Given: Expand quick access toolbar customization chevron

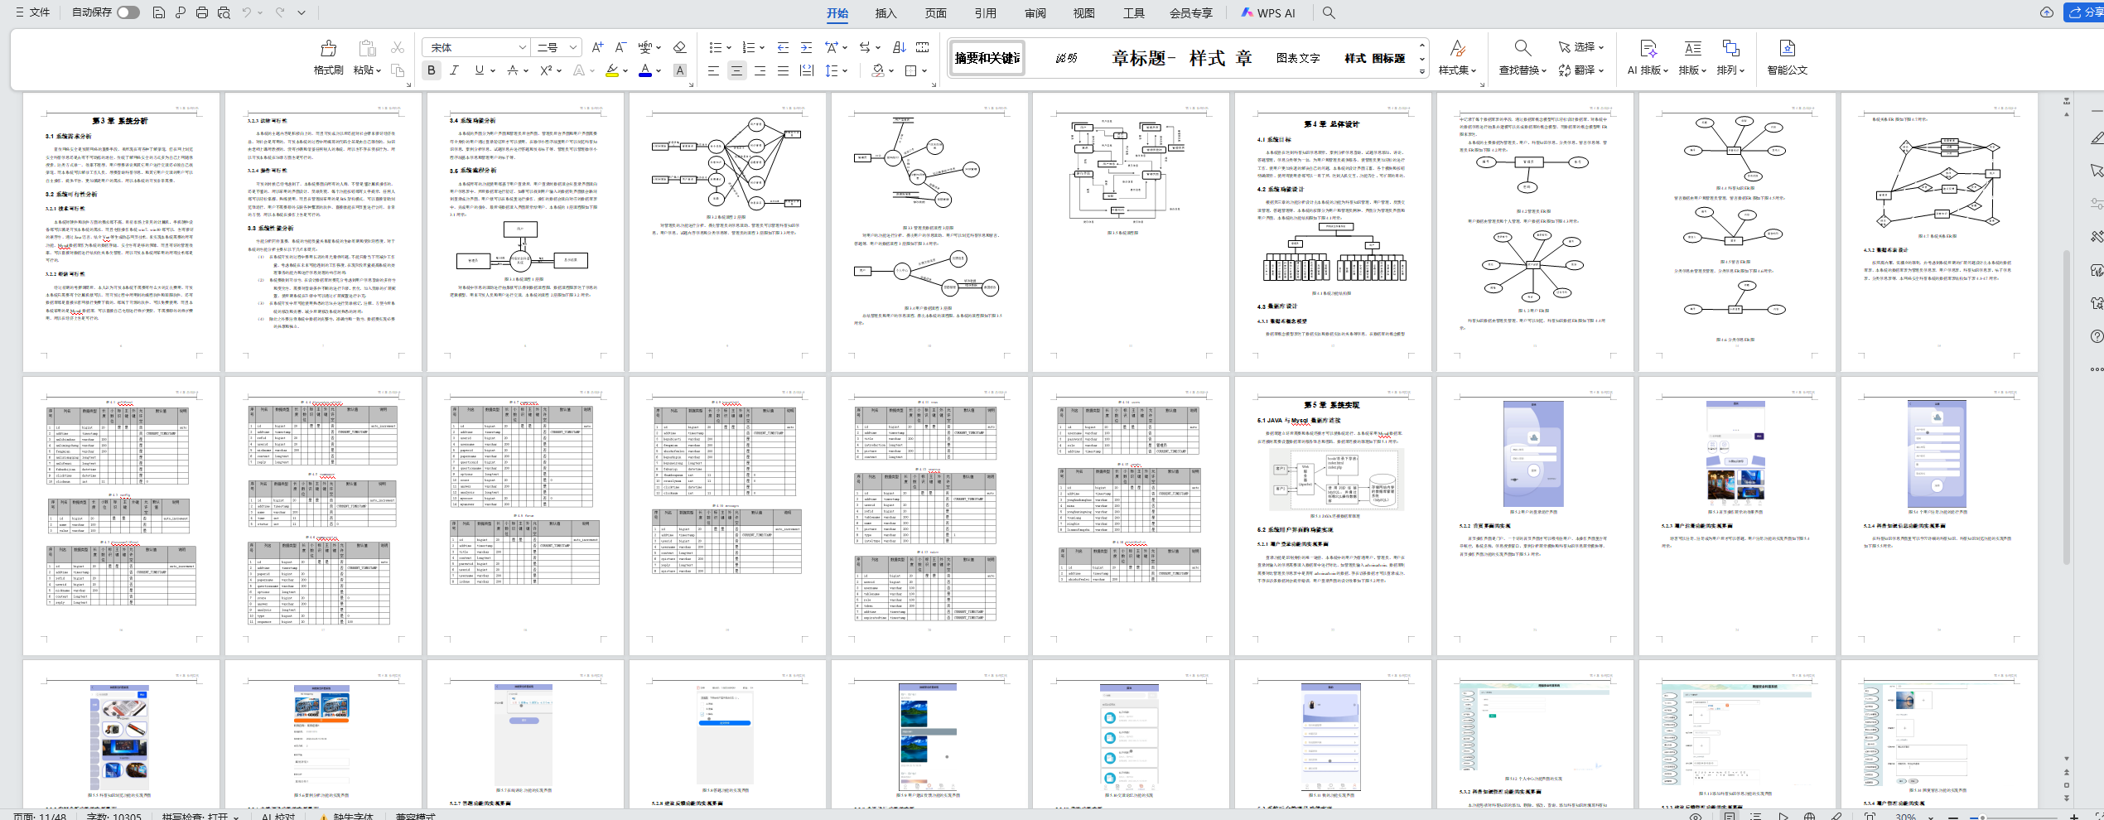Looking at the screenshot, I should (302, 12).
